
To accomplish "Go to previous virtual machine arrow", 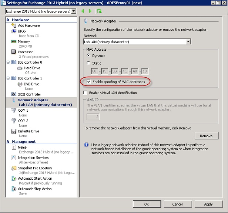I will [83, 11].
